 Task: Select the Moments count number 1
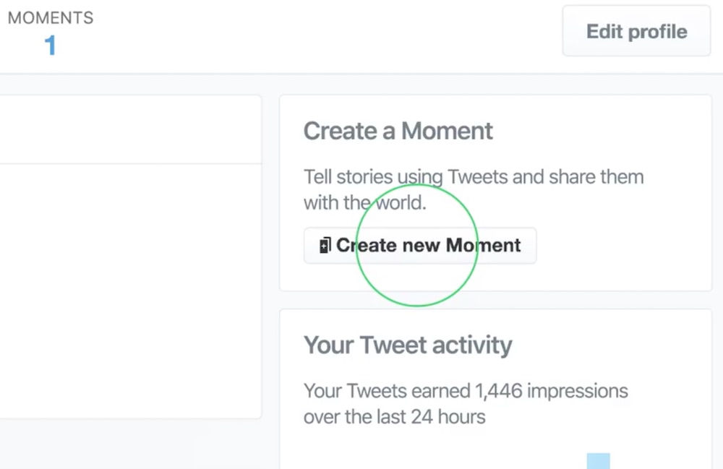50,46
